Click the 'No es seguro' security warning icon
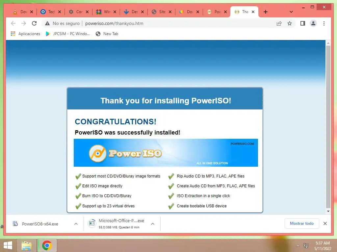The width and height of the screenshot is (337, 252). 47,23
